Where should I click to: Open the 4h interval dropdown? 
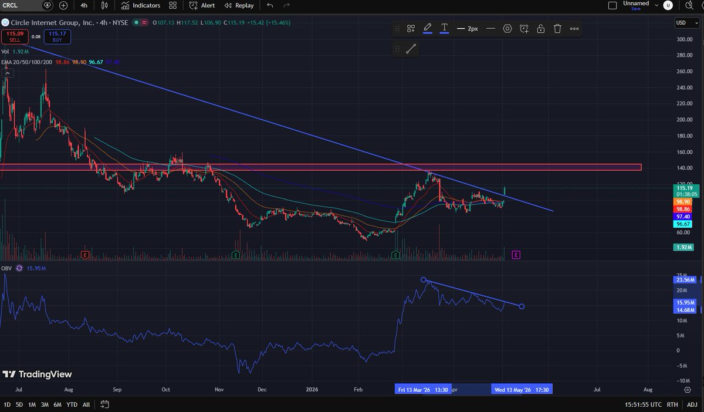(84, 5)
